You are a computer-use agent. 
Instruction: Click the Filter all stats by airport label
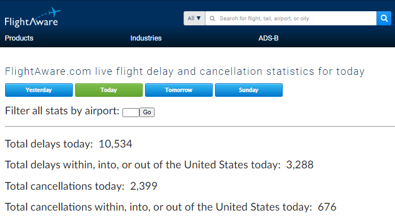(x=62, y=111)
